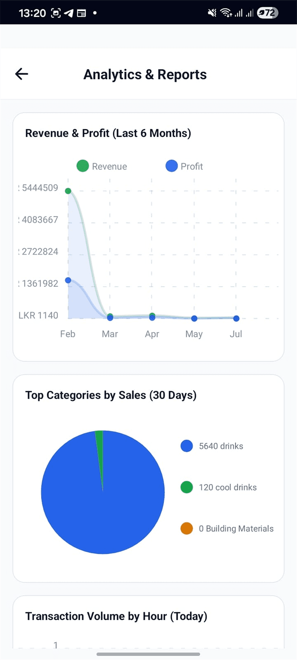
Task: Tap the Feb revenue data point
Action: coord(68,191)
